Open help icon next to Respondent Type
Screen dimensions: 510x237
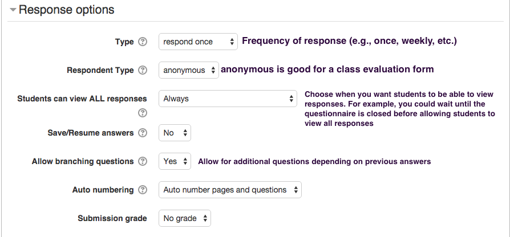click(143, 70)
